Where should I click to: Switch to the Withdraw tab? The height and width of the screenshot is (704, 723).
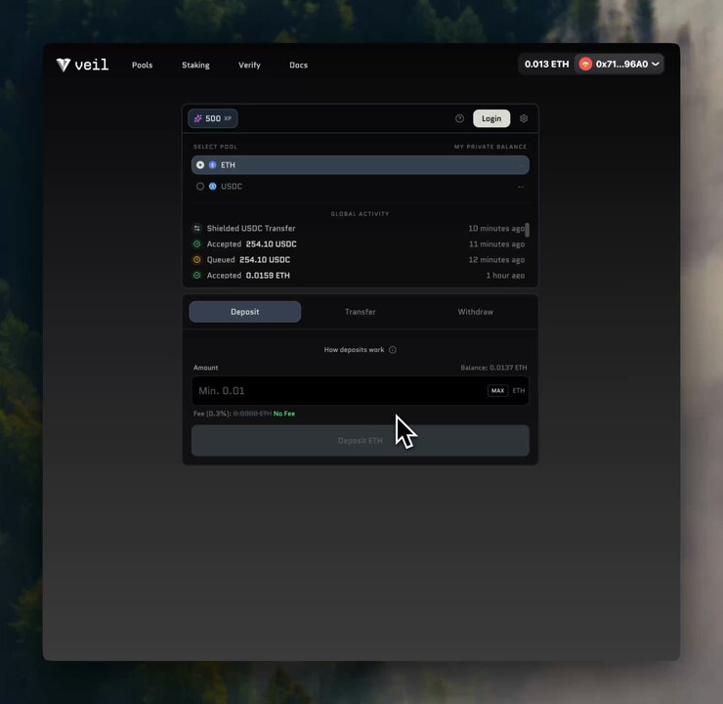click(476, 312)
